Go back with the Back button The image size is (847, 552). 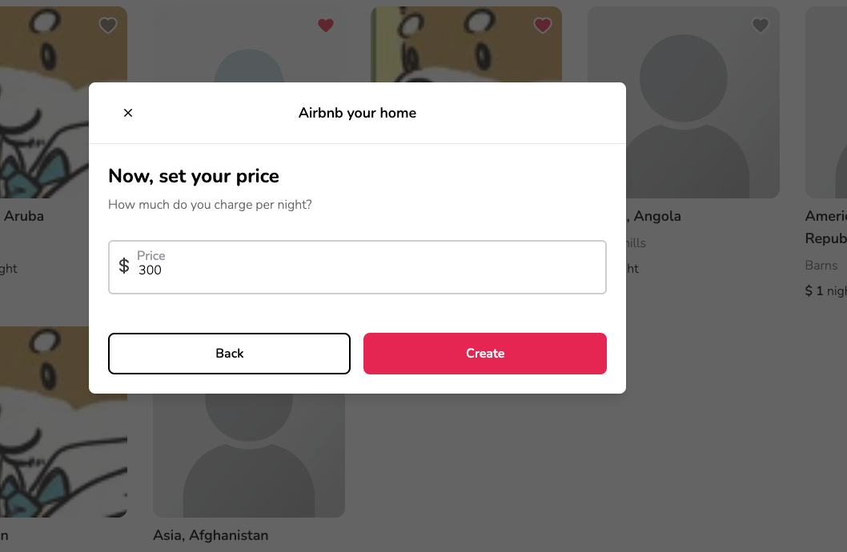(x=230, y=354)
